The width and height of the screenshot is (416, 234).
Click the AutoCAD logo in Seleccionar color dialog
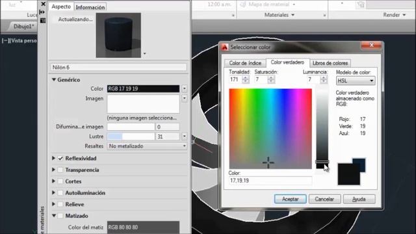click(x=225, y=47)
